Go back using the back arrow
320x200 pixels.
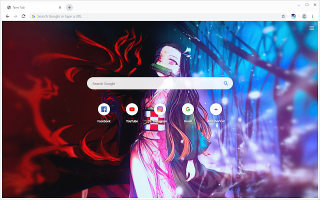(7, 16)
